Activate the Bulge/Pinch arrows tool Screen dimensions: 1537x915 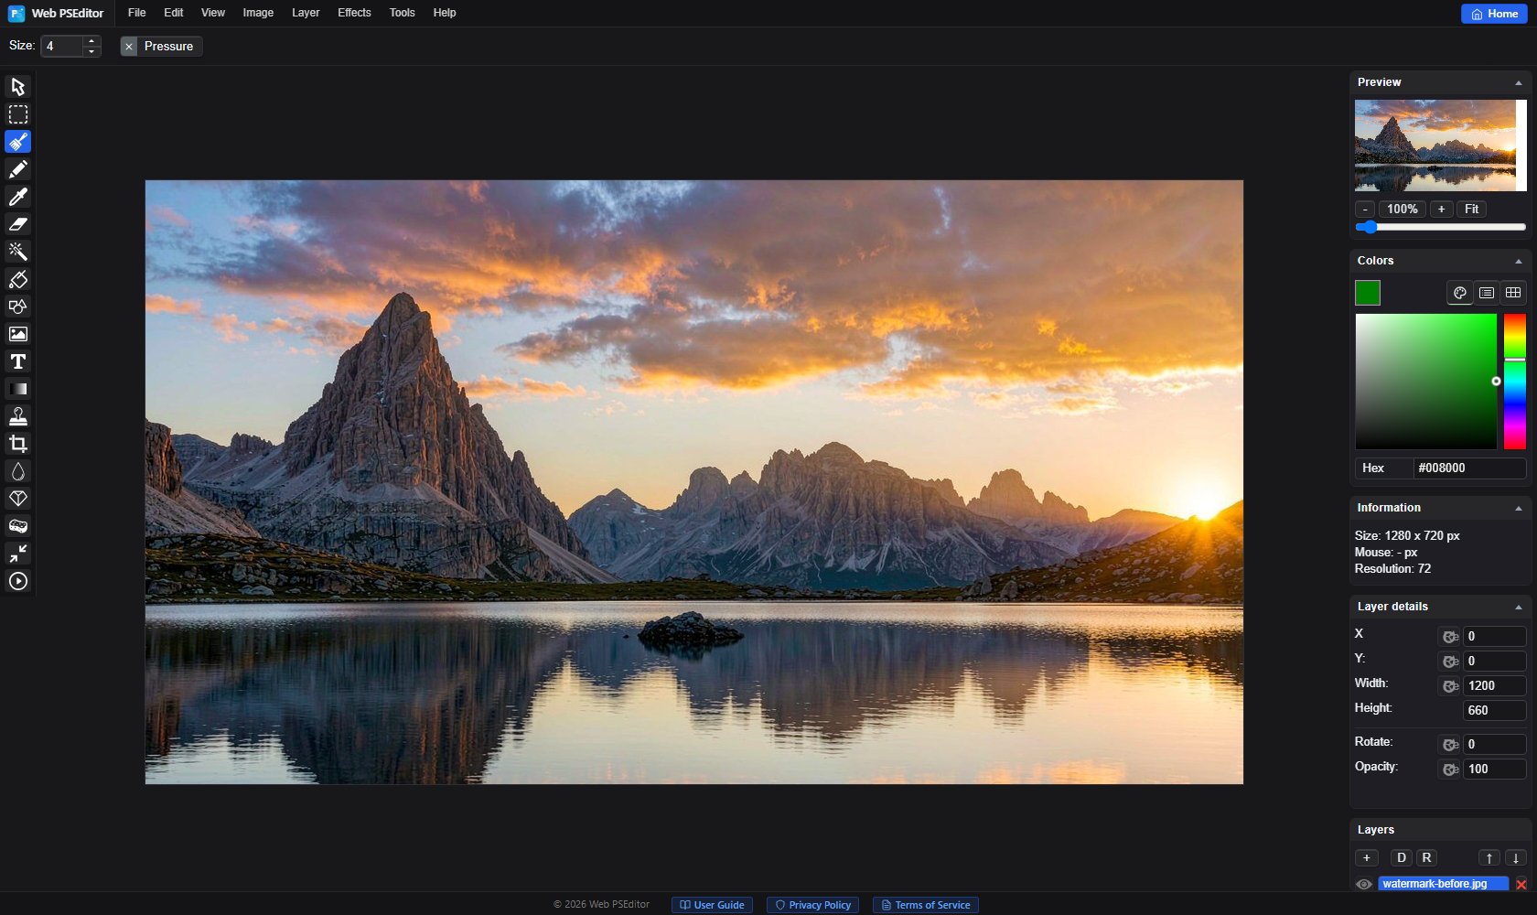[17, 554]
